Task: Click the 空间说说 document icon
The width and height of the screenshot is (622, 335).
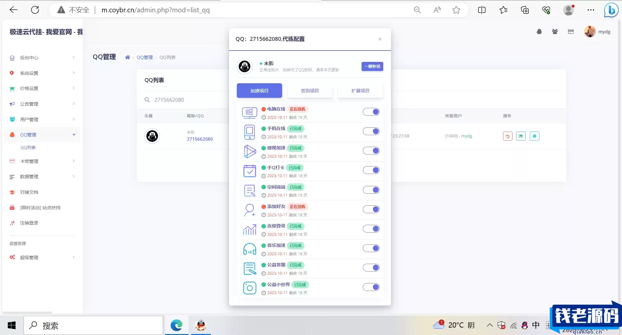Action: tap(250, 191)
